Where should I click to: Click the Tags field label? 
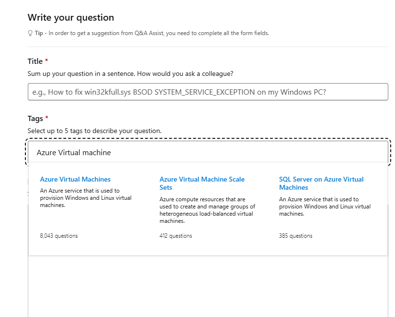[x=35, y=118]
